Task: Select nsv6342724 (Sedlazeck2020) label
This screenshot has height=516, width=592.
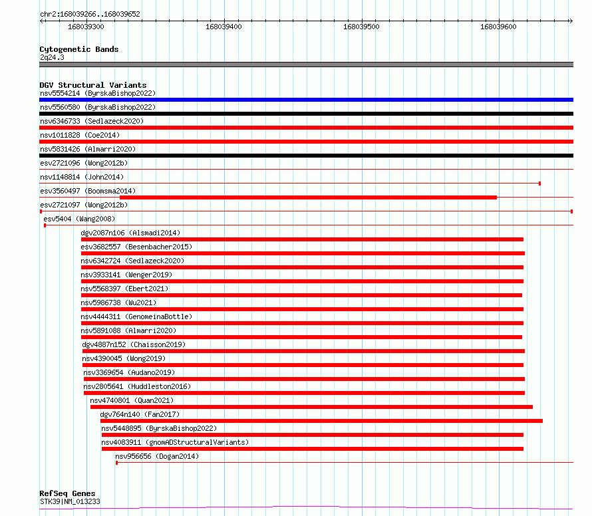Action: click(x=132, y=261)
